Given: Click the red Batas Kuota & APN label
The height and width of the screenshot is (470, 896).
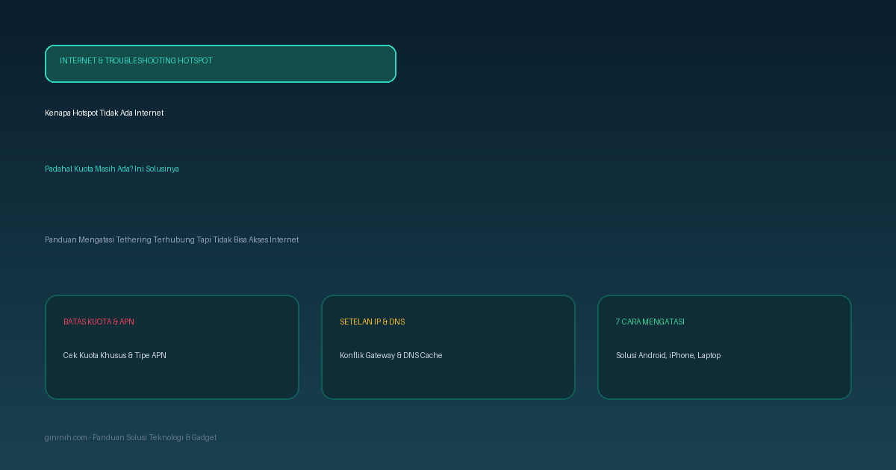Looking at the screenshot, I should [99, 322].
